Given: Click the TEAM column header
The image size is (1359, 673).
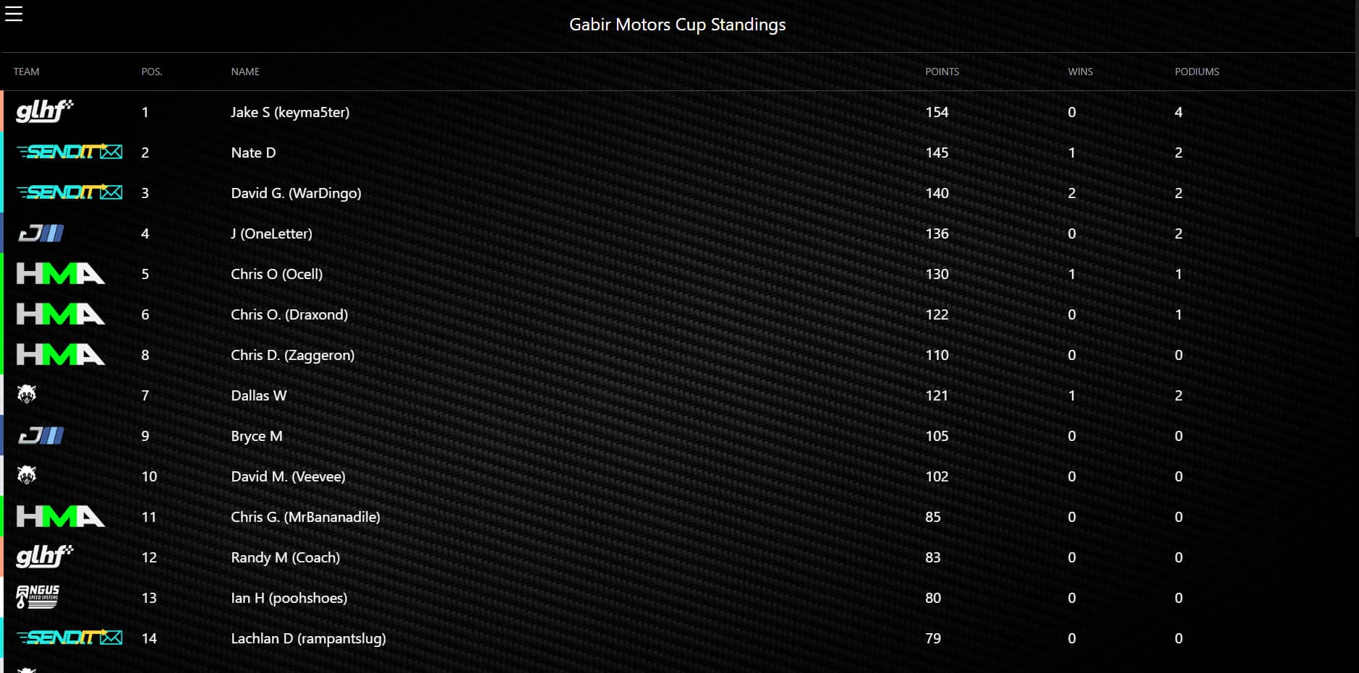Looking at the screenshot, I should [x=26, y=72].
